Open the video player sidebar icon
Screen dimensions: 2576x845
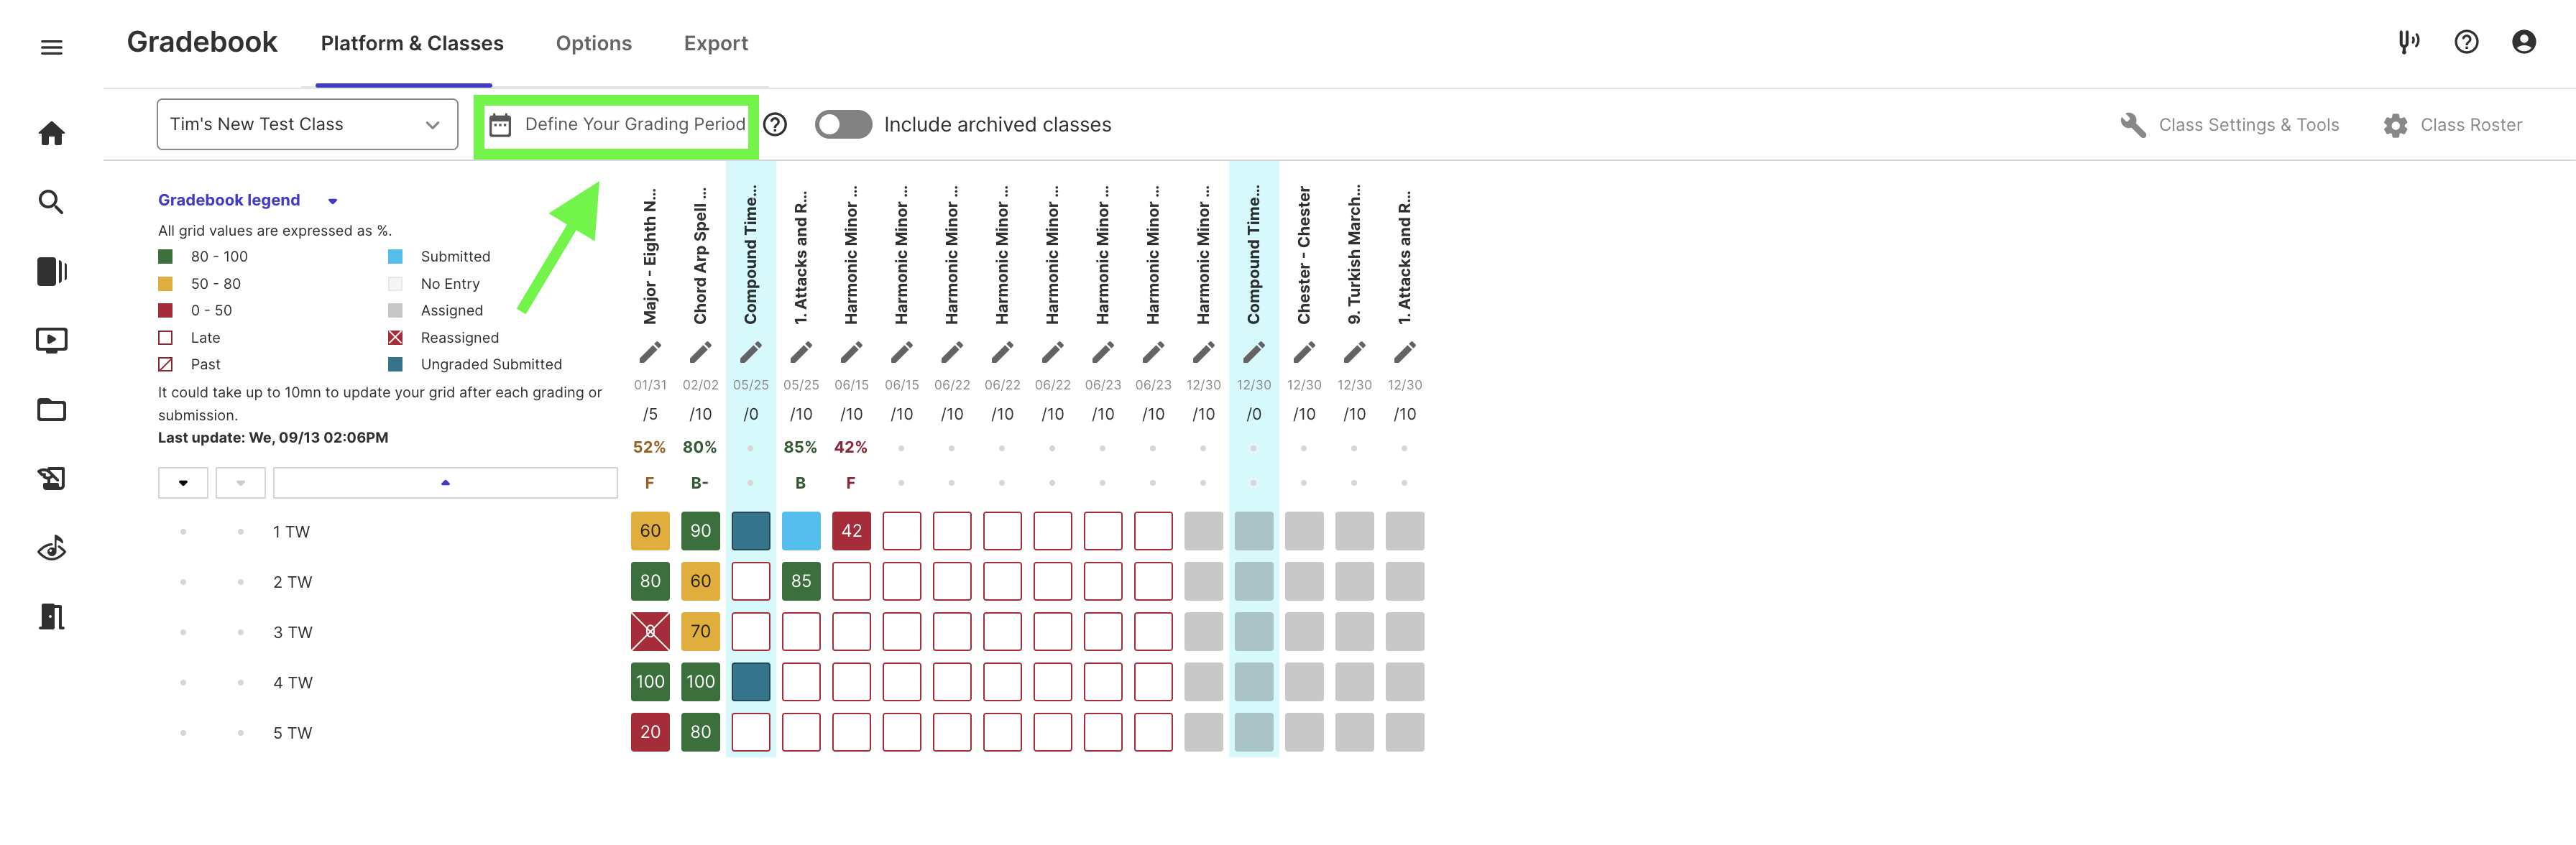(x=51, y=340)
